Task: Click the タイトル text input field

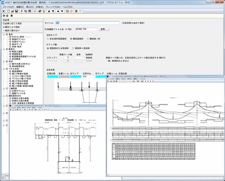Action: tap(87, 22)
